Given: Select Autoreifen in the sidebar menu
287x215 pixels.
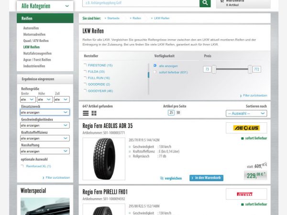Looking at the screenshot, I should (31, 28).
